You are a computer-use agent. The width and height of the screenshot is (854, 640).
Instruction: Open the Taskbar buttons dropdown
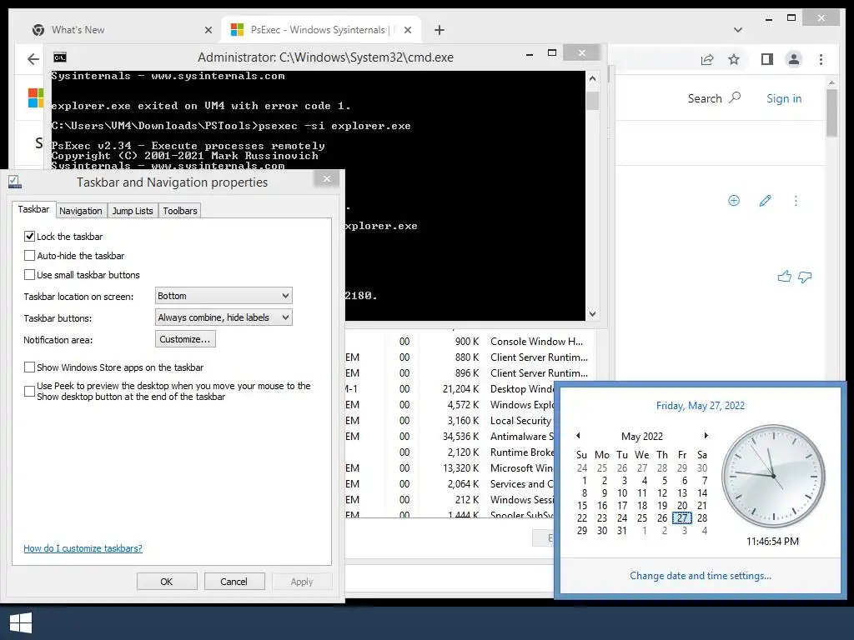point(224,317)
